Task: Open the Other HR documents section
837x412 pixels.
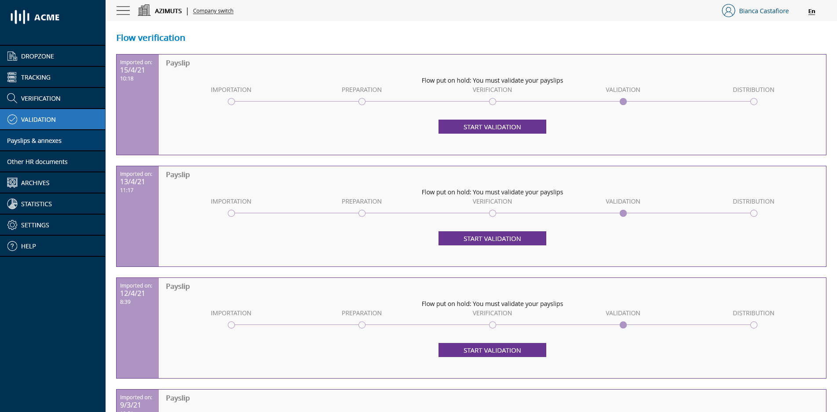Action: click(37, 161)
